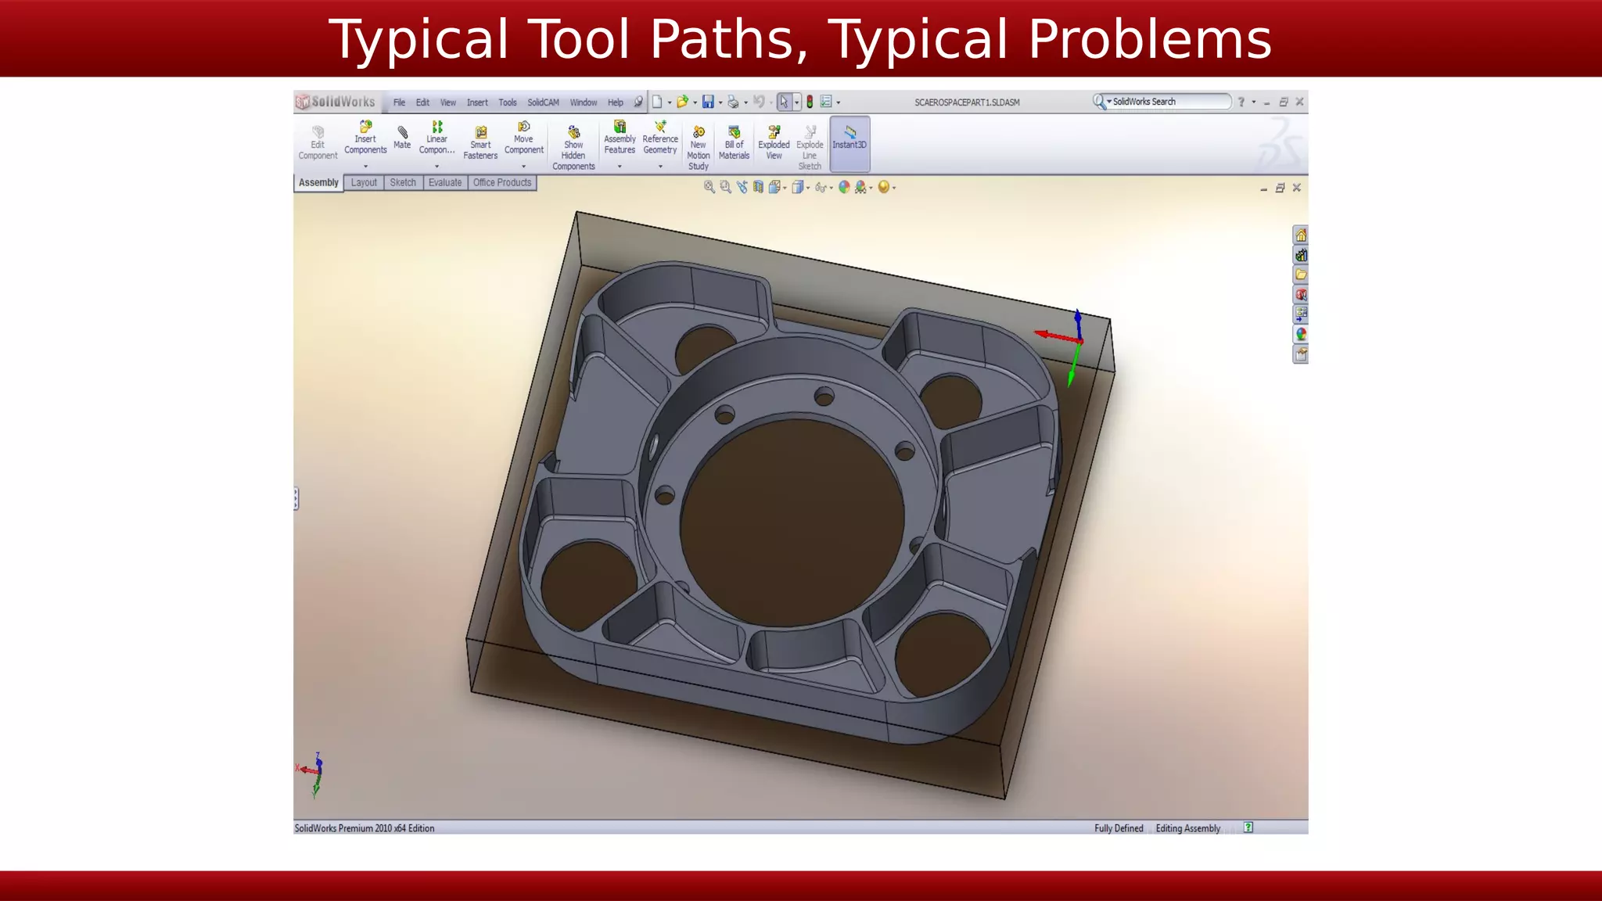The height and width of the screenshot is (901, 1602).
Task: Toggle the Rebuild traffic light icon
Action: (810, 102)
